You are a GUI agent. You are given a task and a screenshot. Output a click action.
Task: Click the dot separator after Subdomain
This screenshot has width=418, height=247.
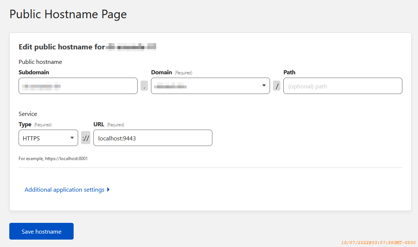(144, 86)
